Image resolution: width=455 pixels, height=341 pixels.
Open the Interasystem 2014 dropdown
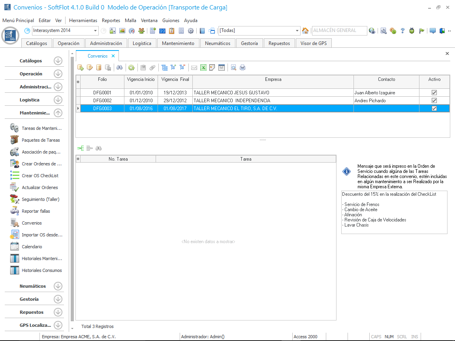[x=96, y=31]
